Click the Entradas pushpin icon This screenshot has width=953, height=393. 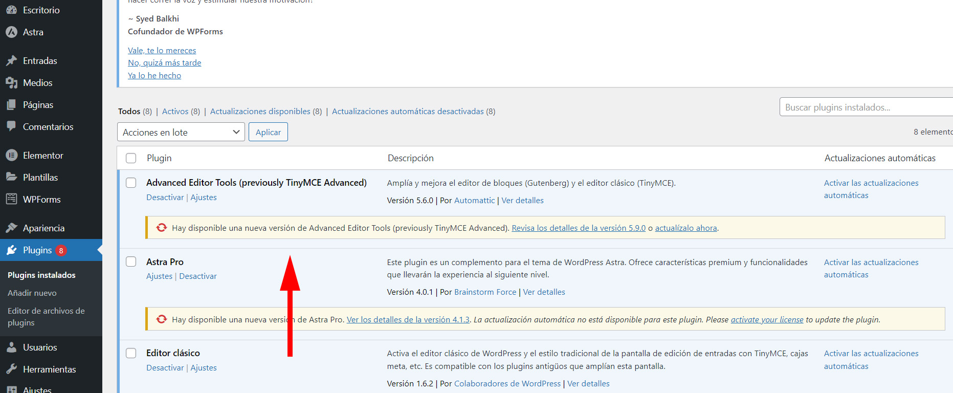click(11, 60)
